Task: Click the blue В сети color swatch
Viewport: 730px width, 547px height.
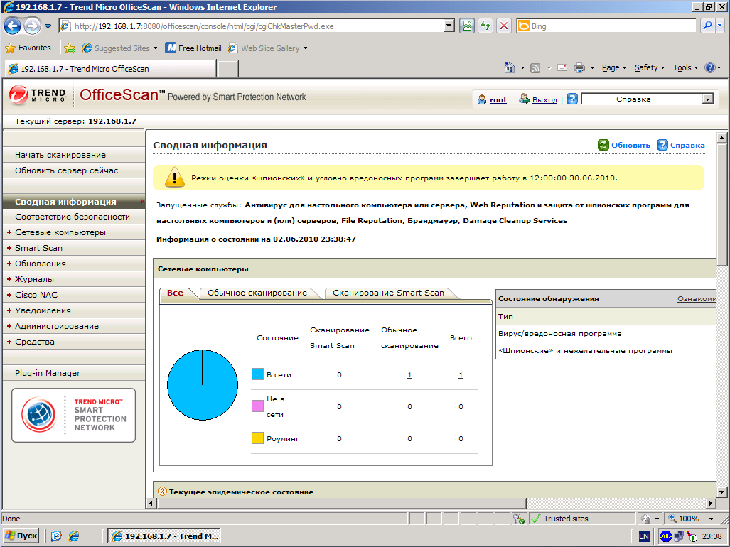Action: (x=257, y=374)
